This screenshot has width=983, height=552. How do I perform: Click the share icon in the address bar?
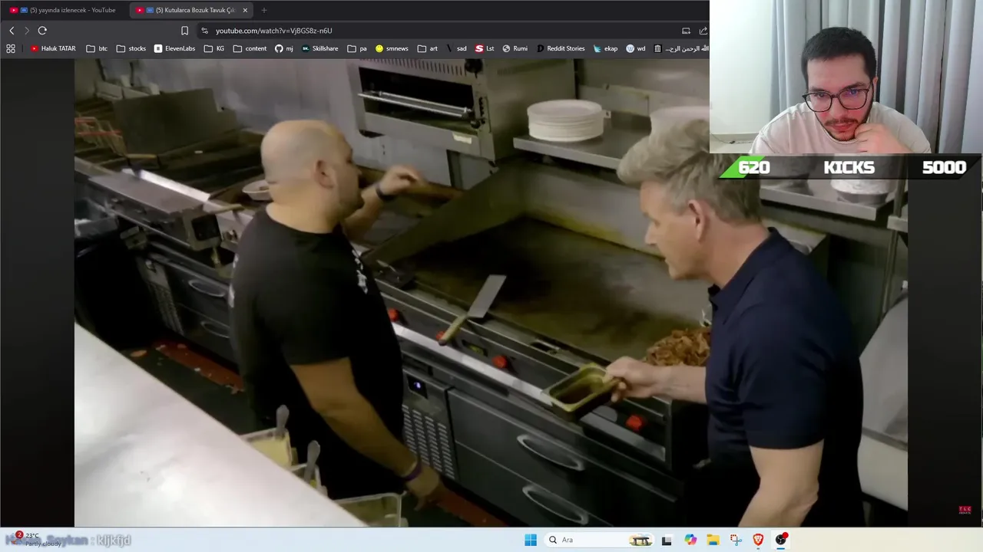coord(703,31)
